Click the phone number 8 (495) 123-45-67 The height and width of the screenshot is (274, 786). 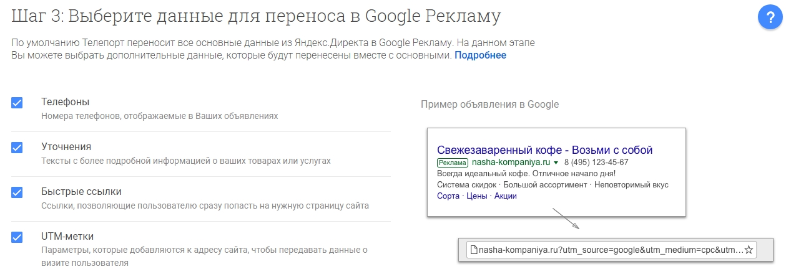pyautogui.click(x=596, y=162)
